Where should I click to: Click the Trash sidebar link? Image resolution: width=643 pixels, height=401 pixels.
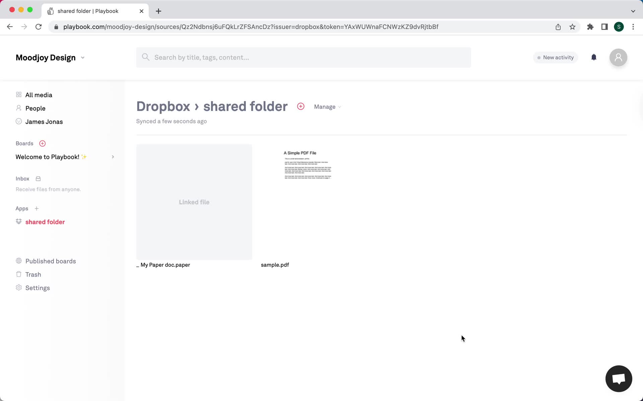[x=33, y=274]
